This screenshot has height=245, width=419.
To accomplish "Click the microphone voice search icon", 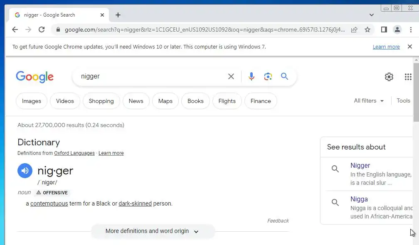I will click(251, 76).
